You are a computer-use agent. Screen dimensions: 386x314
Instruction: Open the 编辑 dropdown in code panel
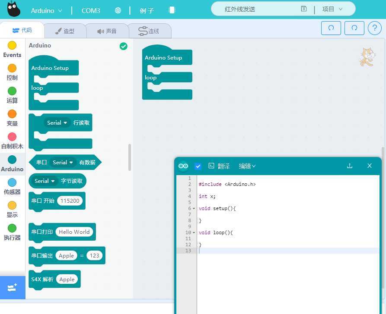click(x=247, y=166)
